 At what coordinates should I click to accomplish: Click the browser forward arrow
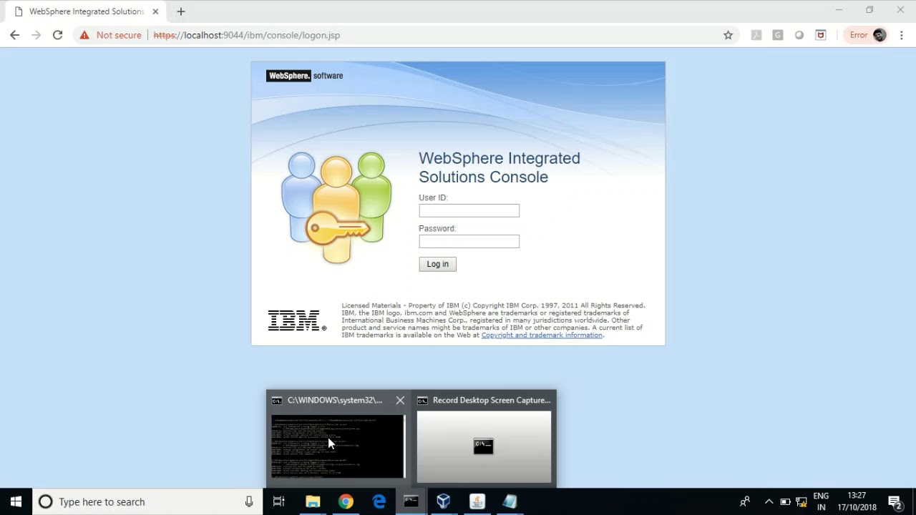coord(36,35)
